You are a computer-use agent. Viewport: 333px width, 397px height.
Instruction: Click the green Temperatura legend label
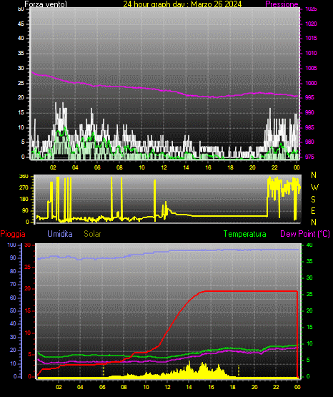(x=245, y=234)
